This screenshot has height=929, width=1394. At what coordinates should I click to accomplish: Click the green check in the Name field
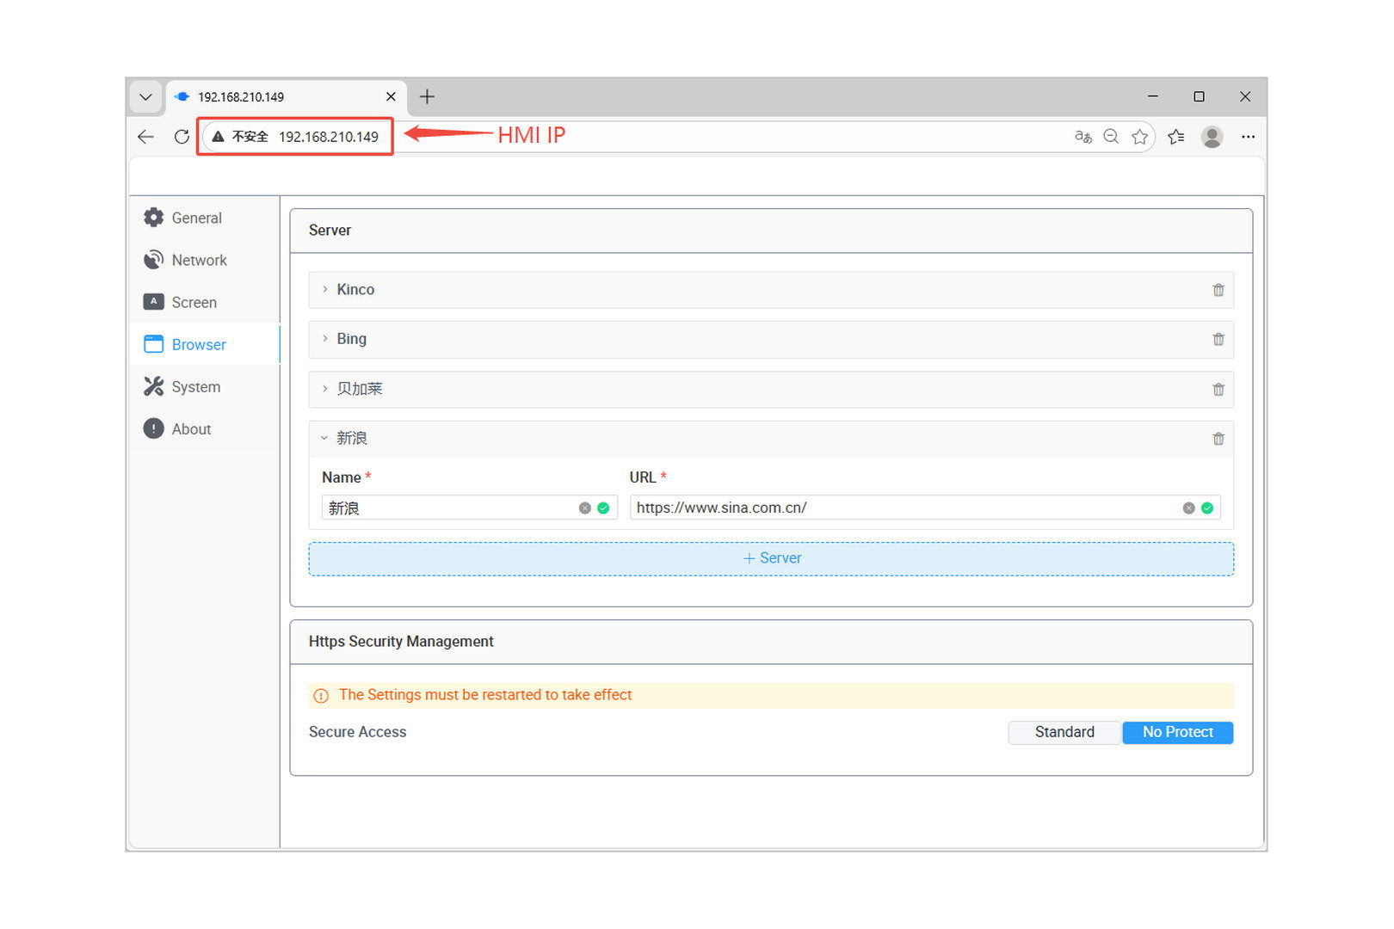point(603,508)
